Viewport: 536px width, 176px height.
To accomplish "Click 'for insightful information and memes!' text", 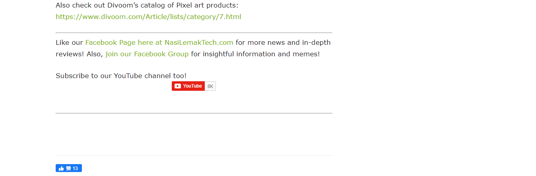I will [255, 54].
